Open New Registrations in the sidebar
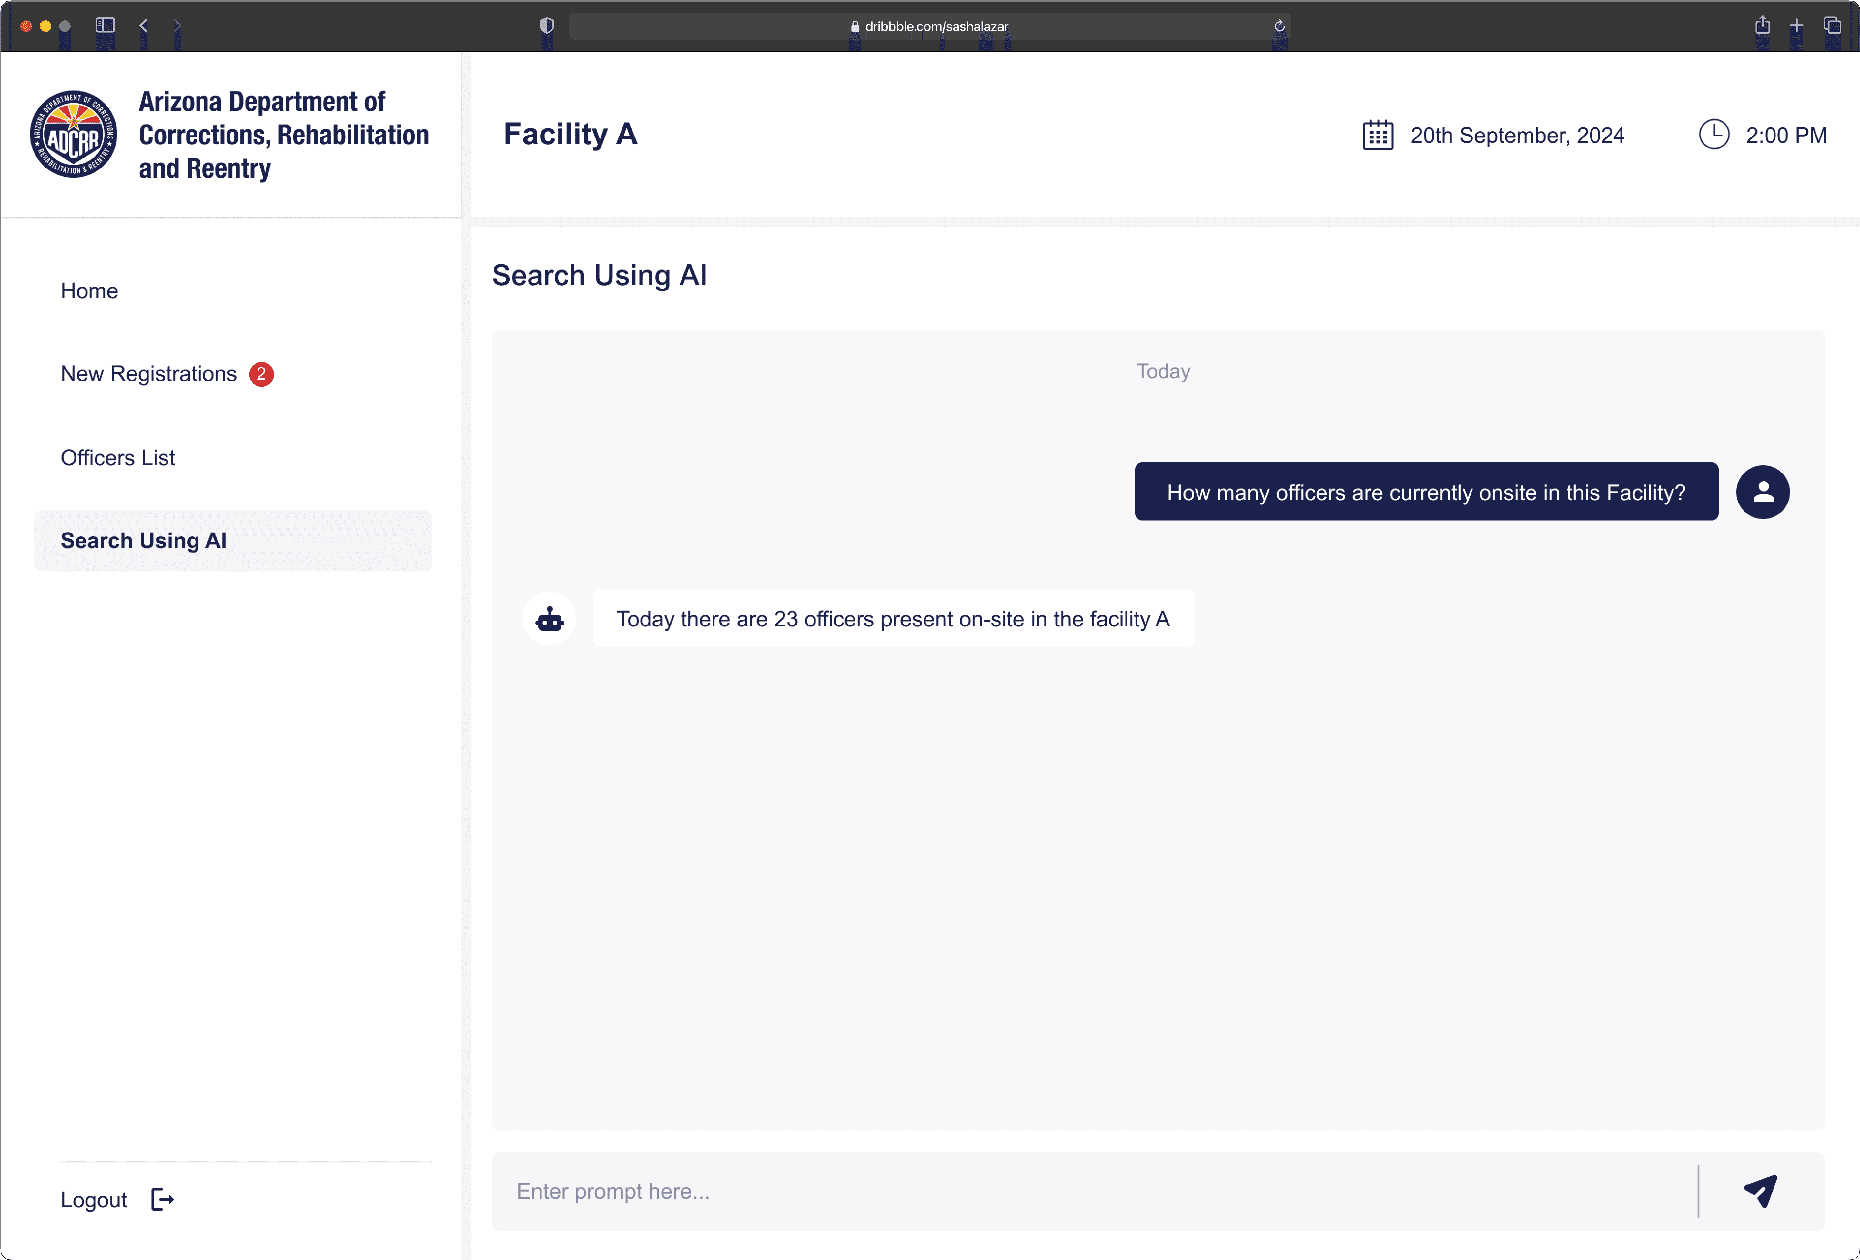The width and height of the screenshot is (1860, 1260). click(149, 374)
